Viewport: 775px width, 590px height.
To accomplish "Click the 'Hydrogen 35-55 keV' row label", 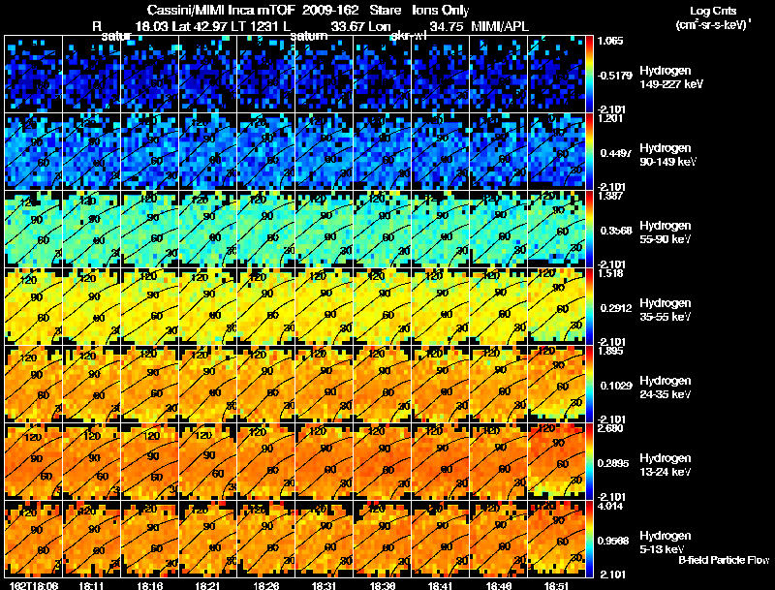I will 666,310.
